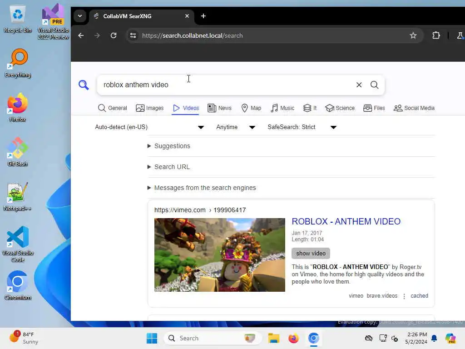This screenshot has width=465, height=349.
Task: Open Copilot preview icon in taskbar
Action: click(450, 338)
